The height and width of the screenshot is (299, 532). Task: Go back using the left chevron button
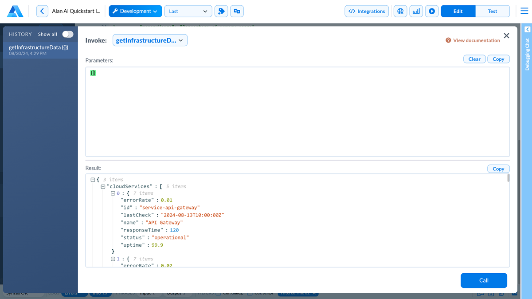pos(42,12)
